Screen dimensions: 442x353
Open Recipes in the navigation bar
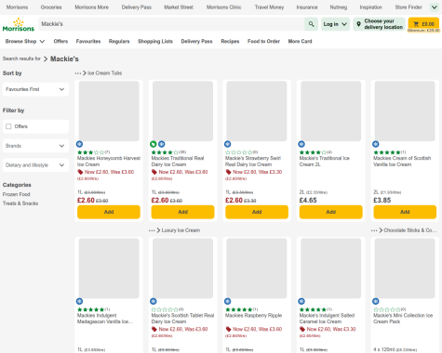pyautogui.click(x=230, y=41)
